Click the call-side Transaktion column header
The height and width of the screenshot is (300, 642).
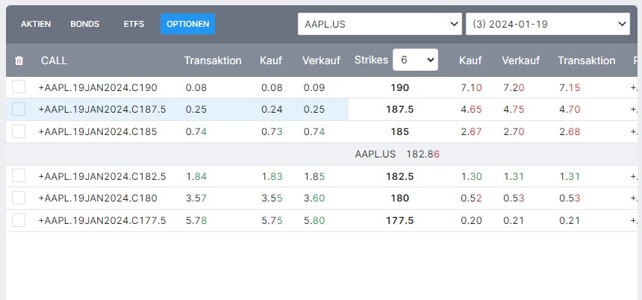(213, 60)
